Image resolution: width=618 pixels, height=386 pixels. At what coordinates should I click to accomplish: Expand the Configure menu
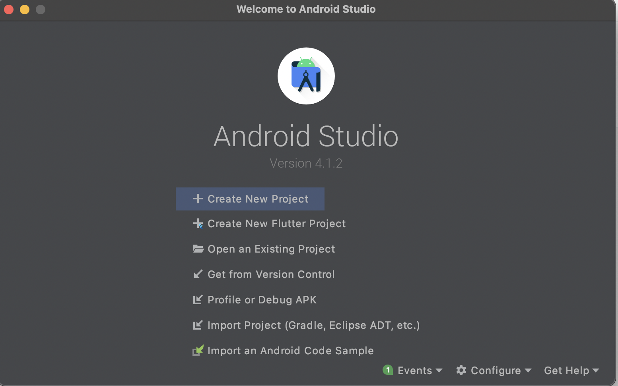(494, 371)
